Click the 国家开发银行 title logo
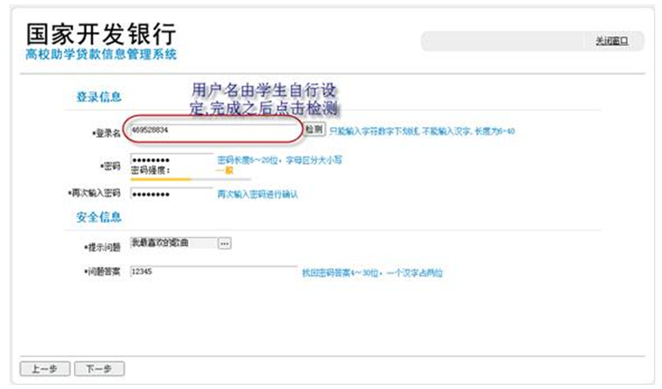 pyautogui.click(x=101, y=32)
